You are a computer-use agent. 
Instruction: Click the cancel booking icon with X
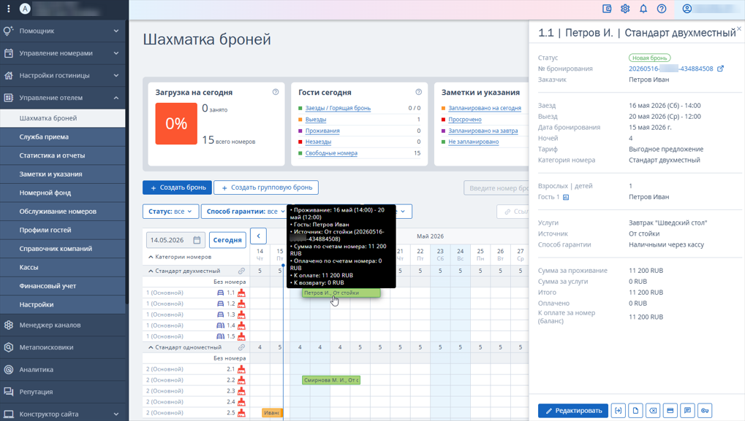(x=654, y=411)
